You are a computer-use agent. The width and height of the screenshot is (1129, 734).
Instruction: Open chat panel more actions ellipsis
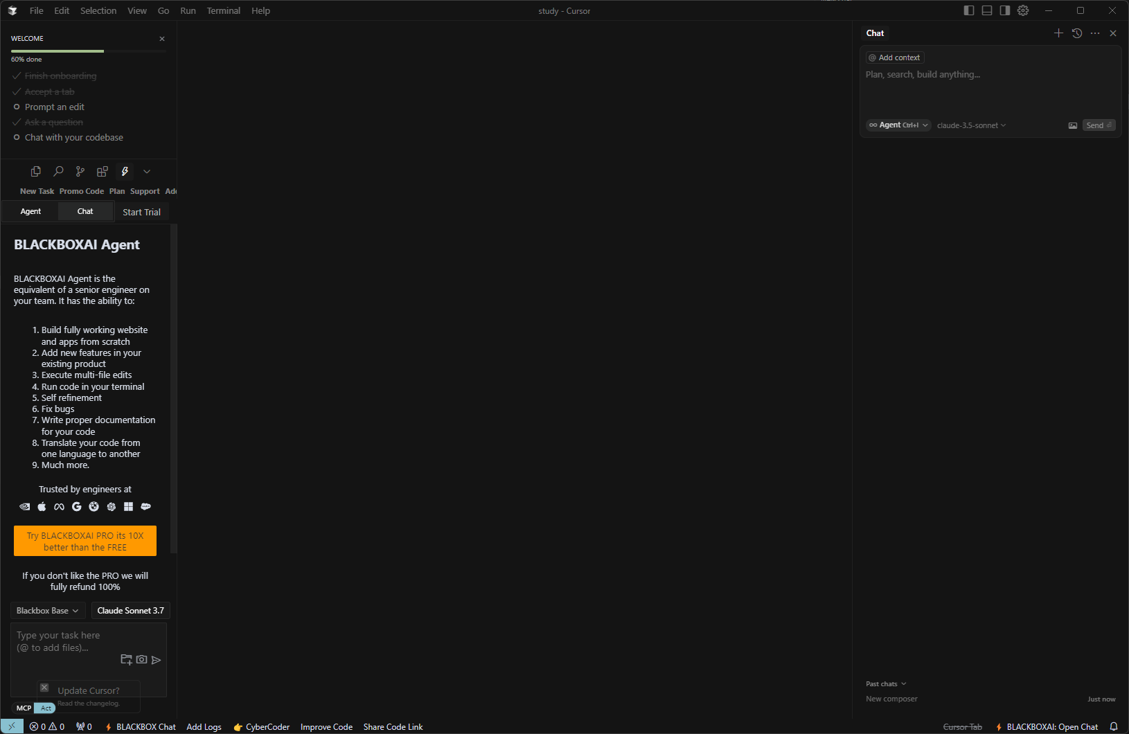pos(1095,33)
